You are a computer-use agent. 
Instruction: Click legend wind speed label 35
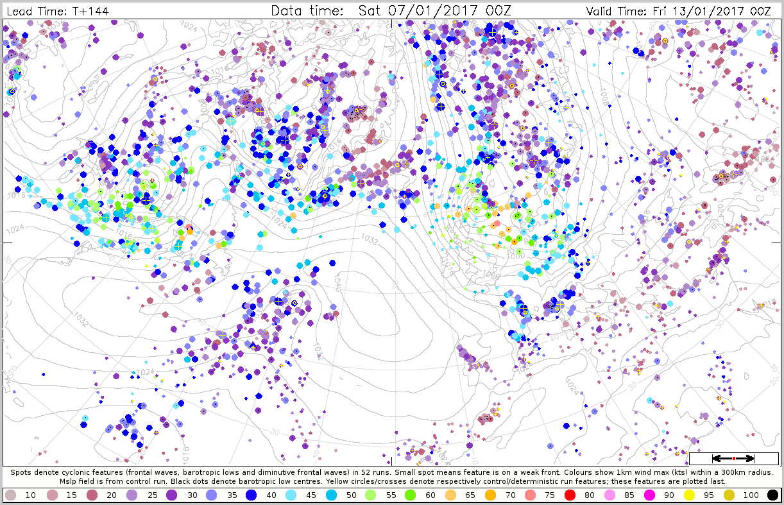pos(234,495)
